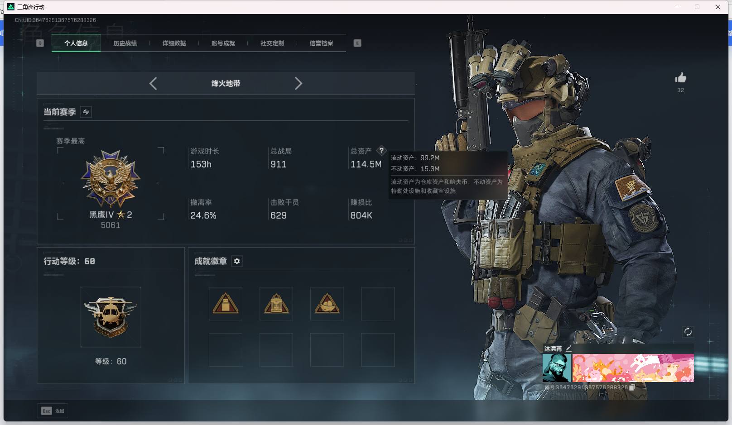The height and width of the screenshot is (425, 732).
Task: Go to the 账号成就 tab
Action: [x=223, y=43]
